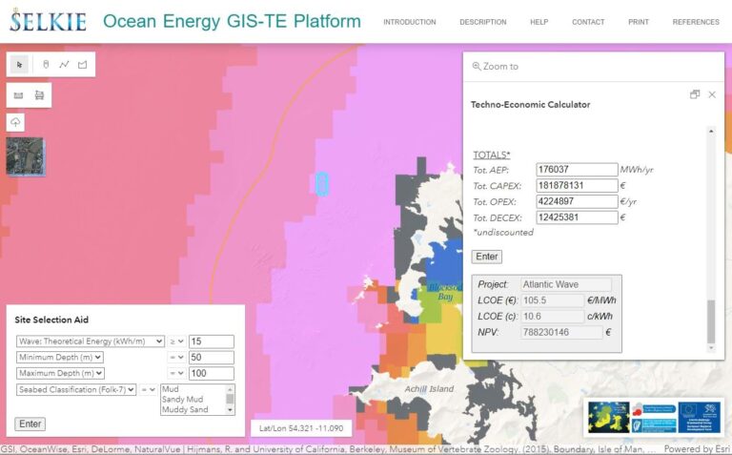
Task: Click the area measurement icon
Action: click(x=39, y=95)
